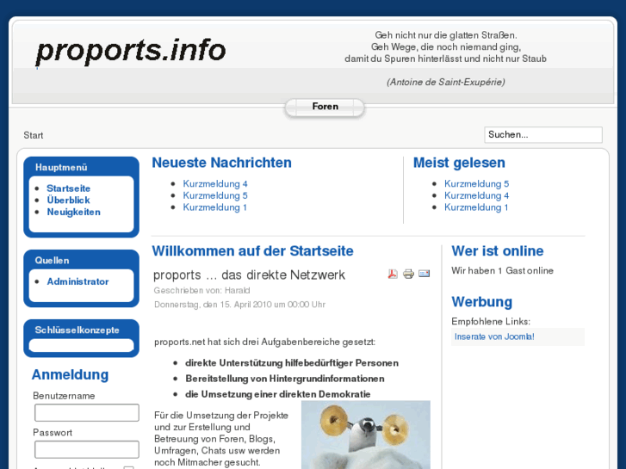Open Überblick in the Hauptmenü
626x469 pixels.
(68, 200)
